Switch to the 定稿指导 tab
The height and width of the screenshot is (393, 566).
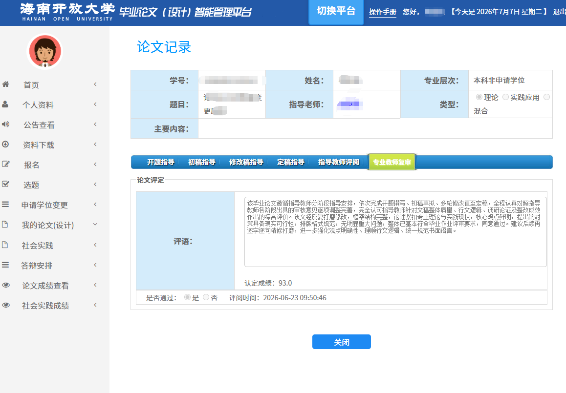[291, 162]
